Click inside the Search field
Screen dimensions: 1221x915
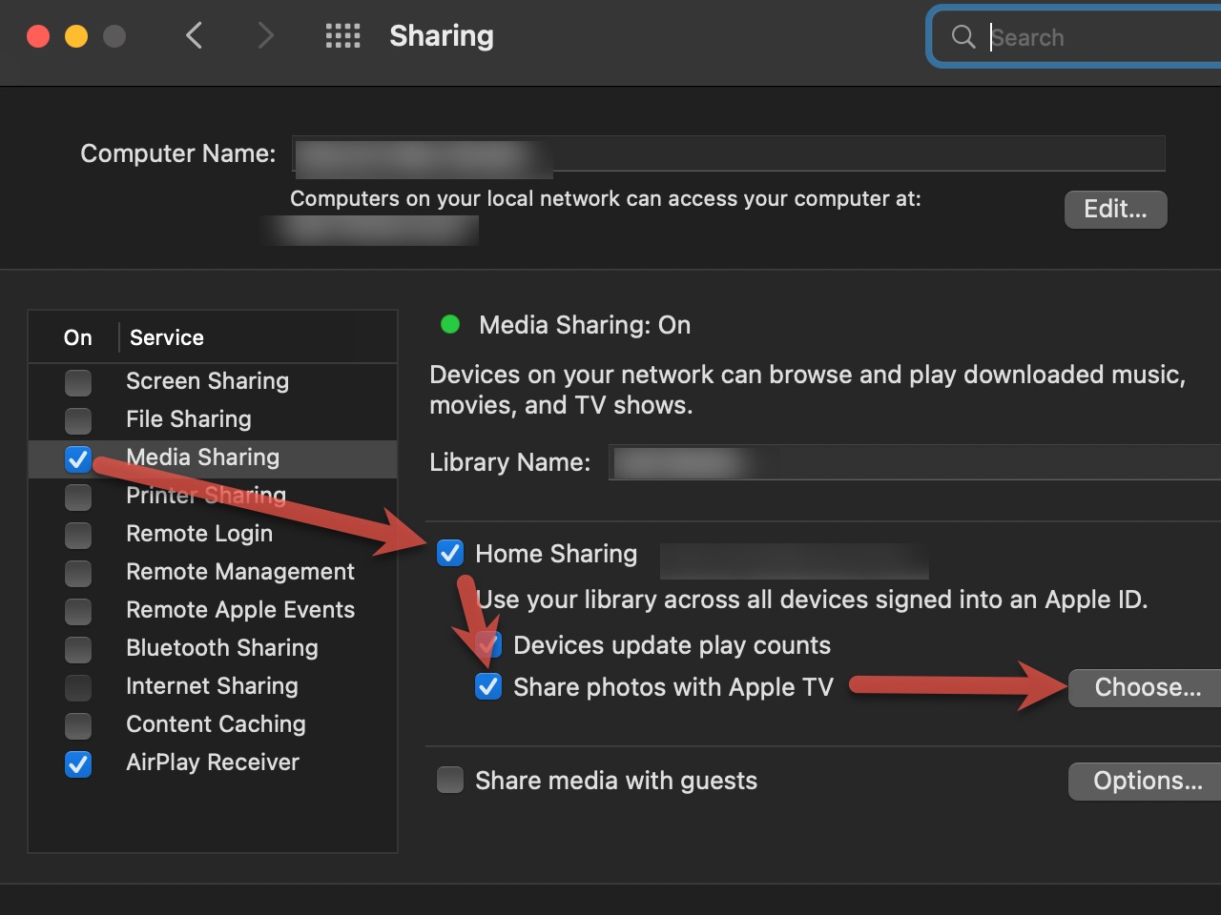1068,37
